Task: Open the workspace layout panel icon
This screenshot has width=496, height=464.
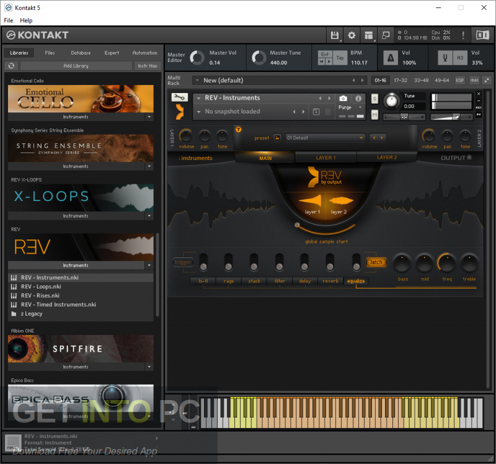Action: point(368,35)
